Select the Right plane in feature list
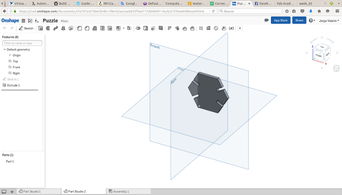This screenshot has width=342, height=195. click(16, 73)
